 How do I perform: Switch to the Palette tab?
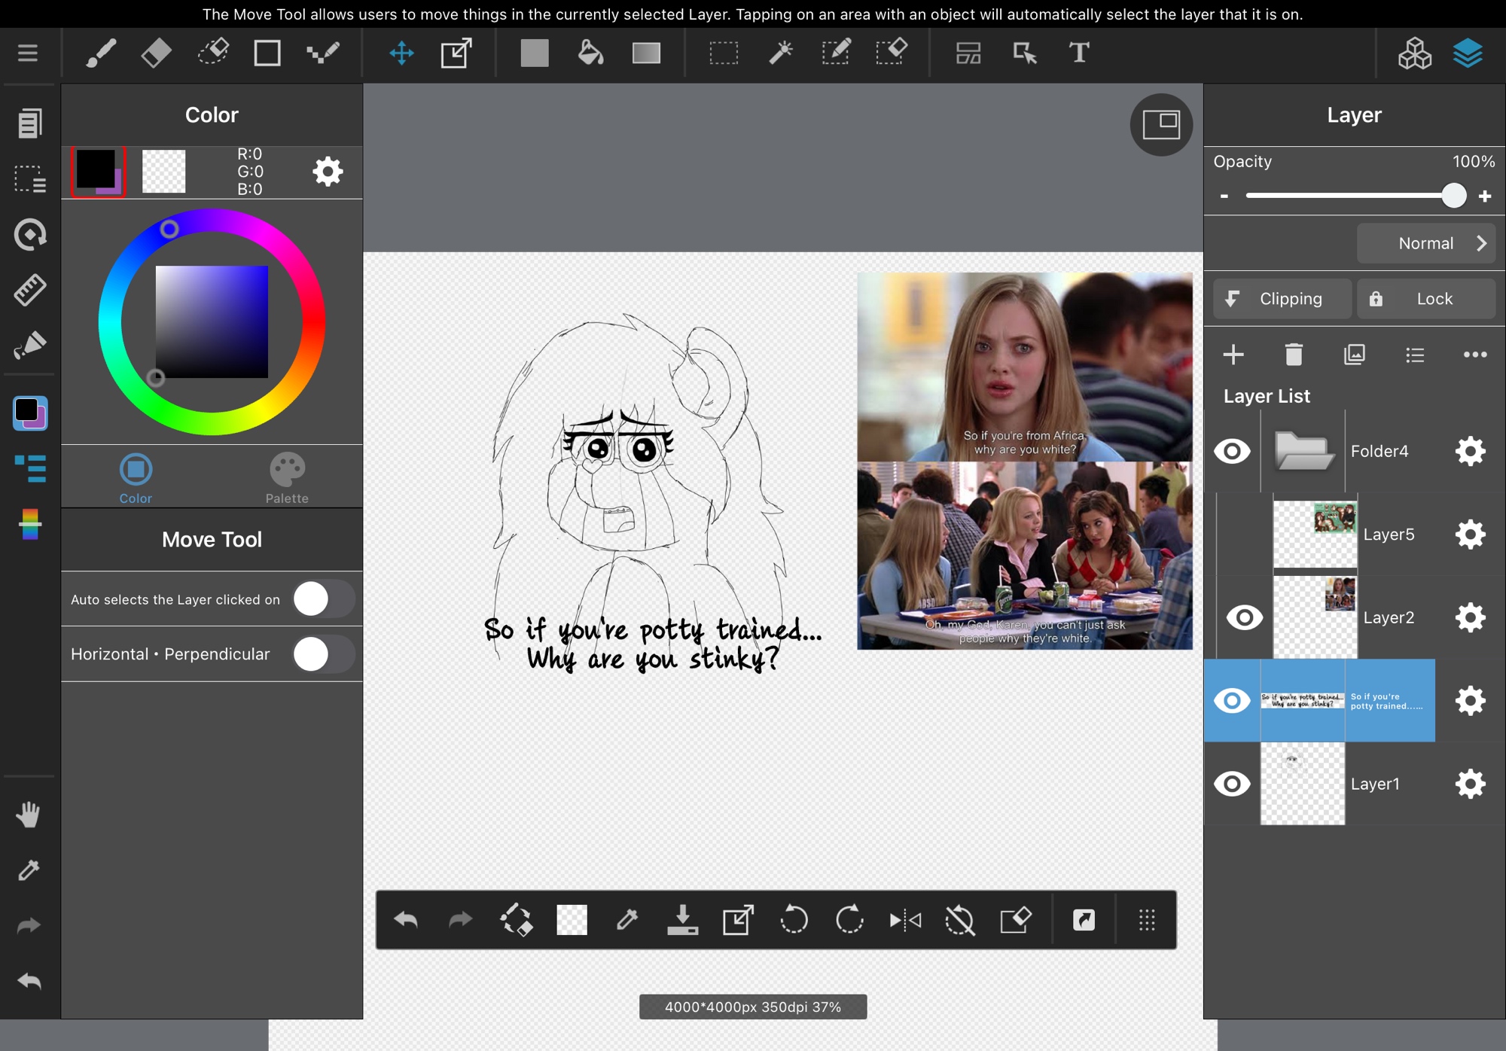[287, 479]
